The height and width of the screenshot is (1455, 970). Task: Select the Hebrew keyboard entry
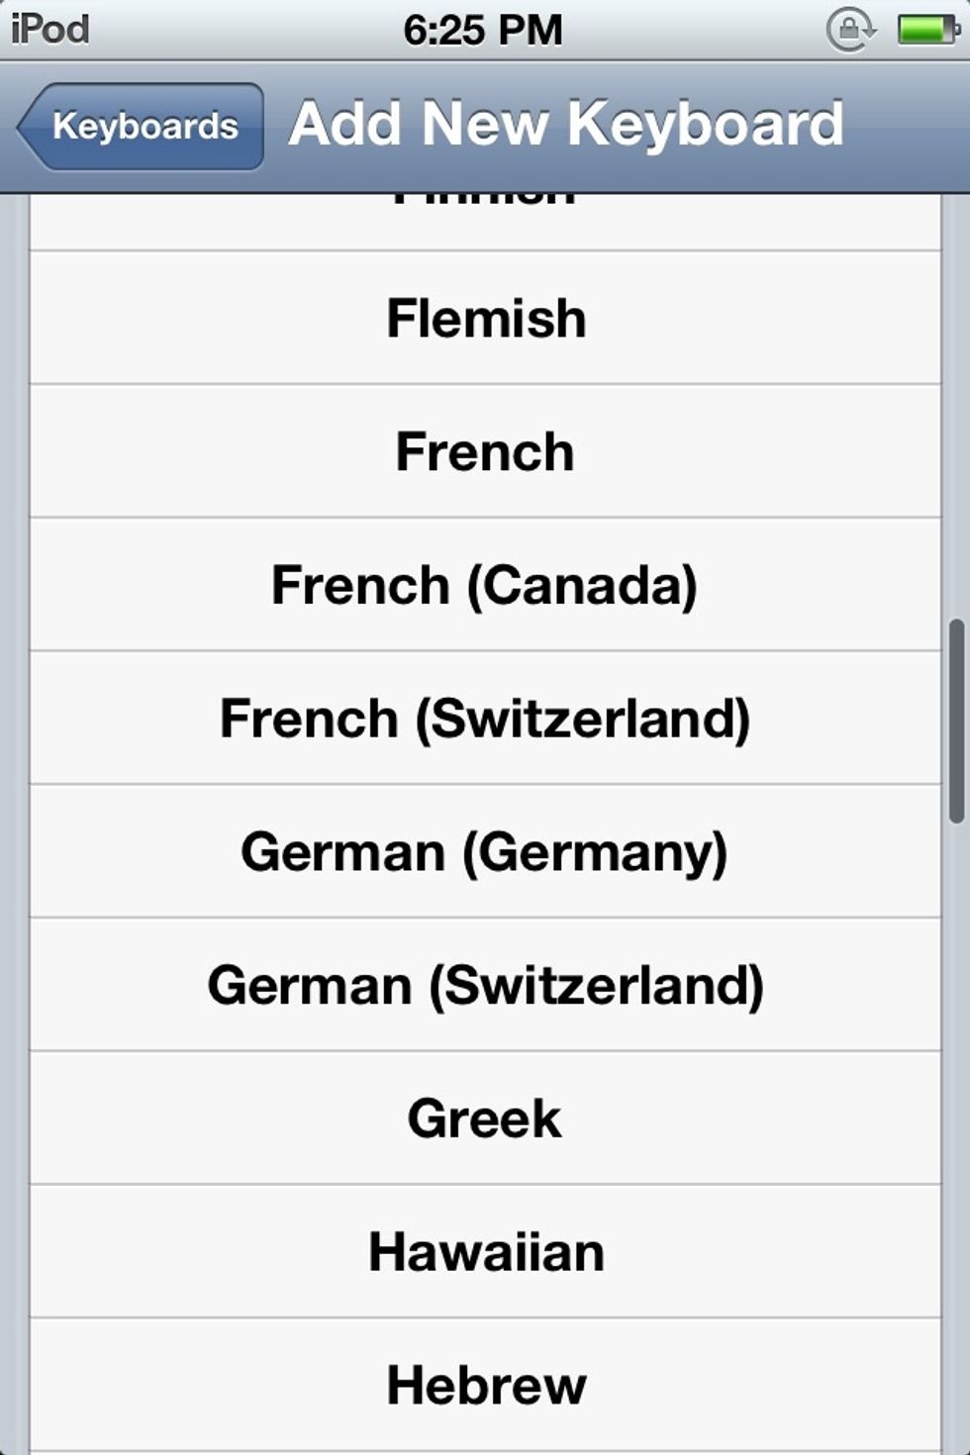point(485,1386)
